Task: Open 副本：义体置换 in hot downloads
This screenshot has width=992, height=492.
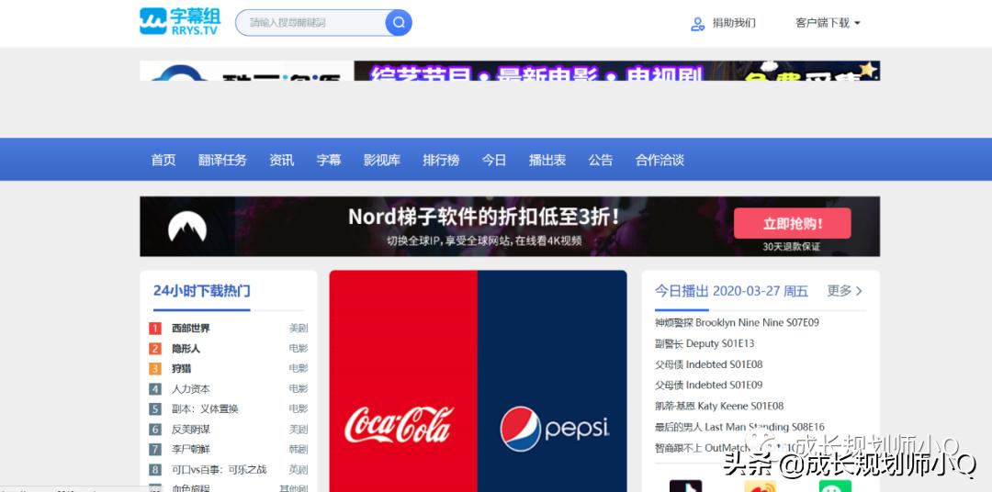Action: [205, 409]
